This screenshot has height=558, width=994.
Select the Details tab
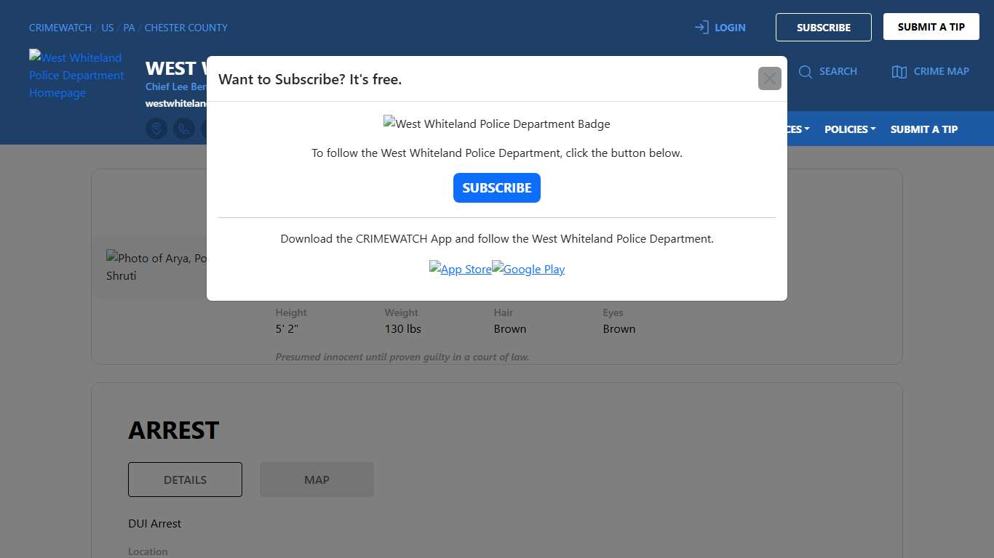(x=185, y=480)
